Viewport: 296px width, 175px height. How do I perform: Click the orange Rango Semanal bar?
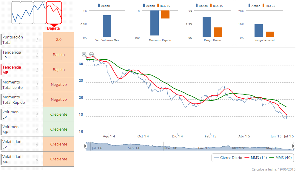[270, 34]
